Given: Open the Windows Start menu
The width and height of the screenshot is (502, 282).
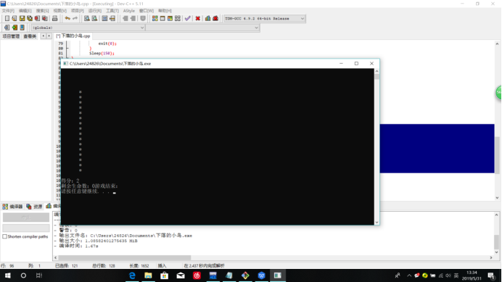Looking at the screenshot, I should 8,275.
